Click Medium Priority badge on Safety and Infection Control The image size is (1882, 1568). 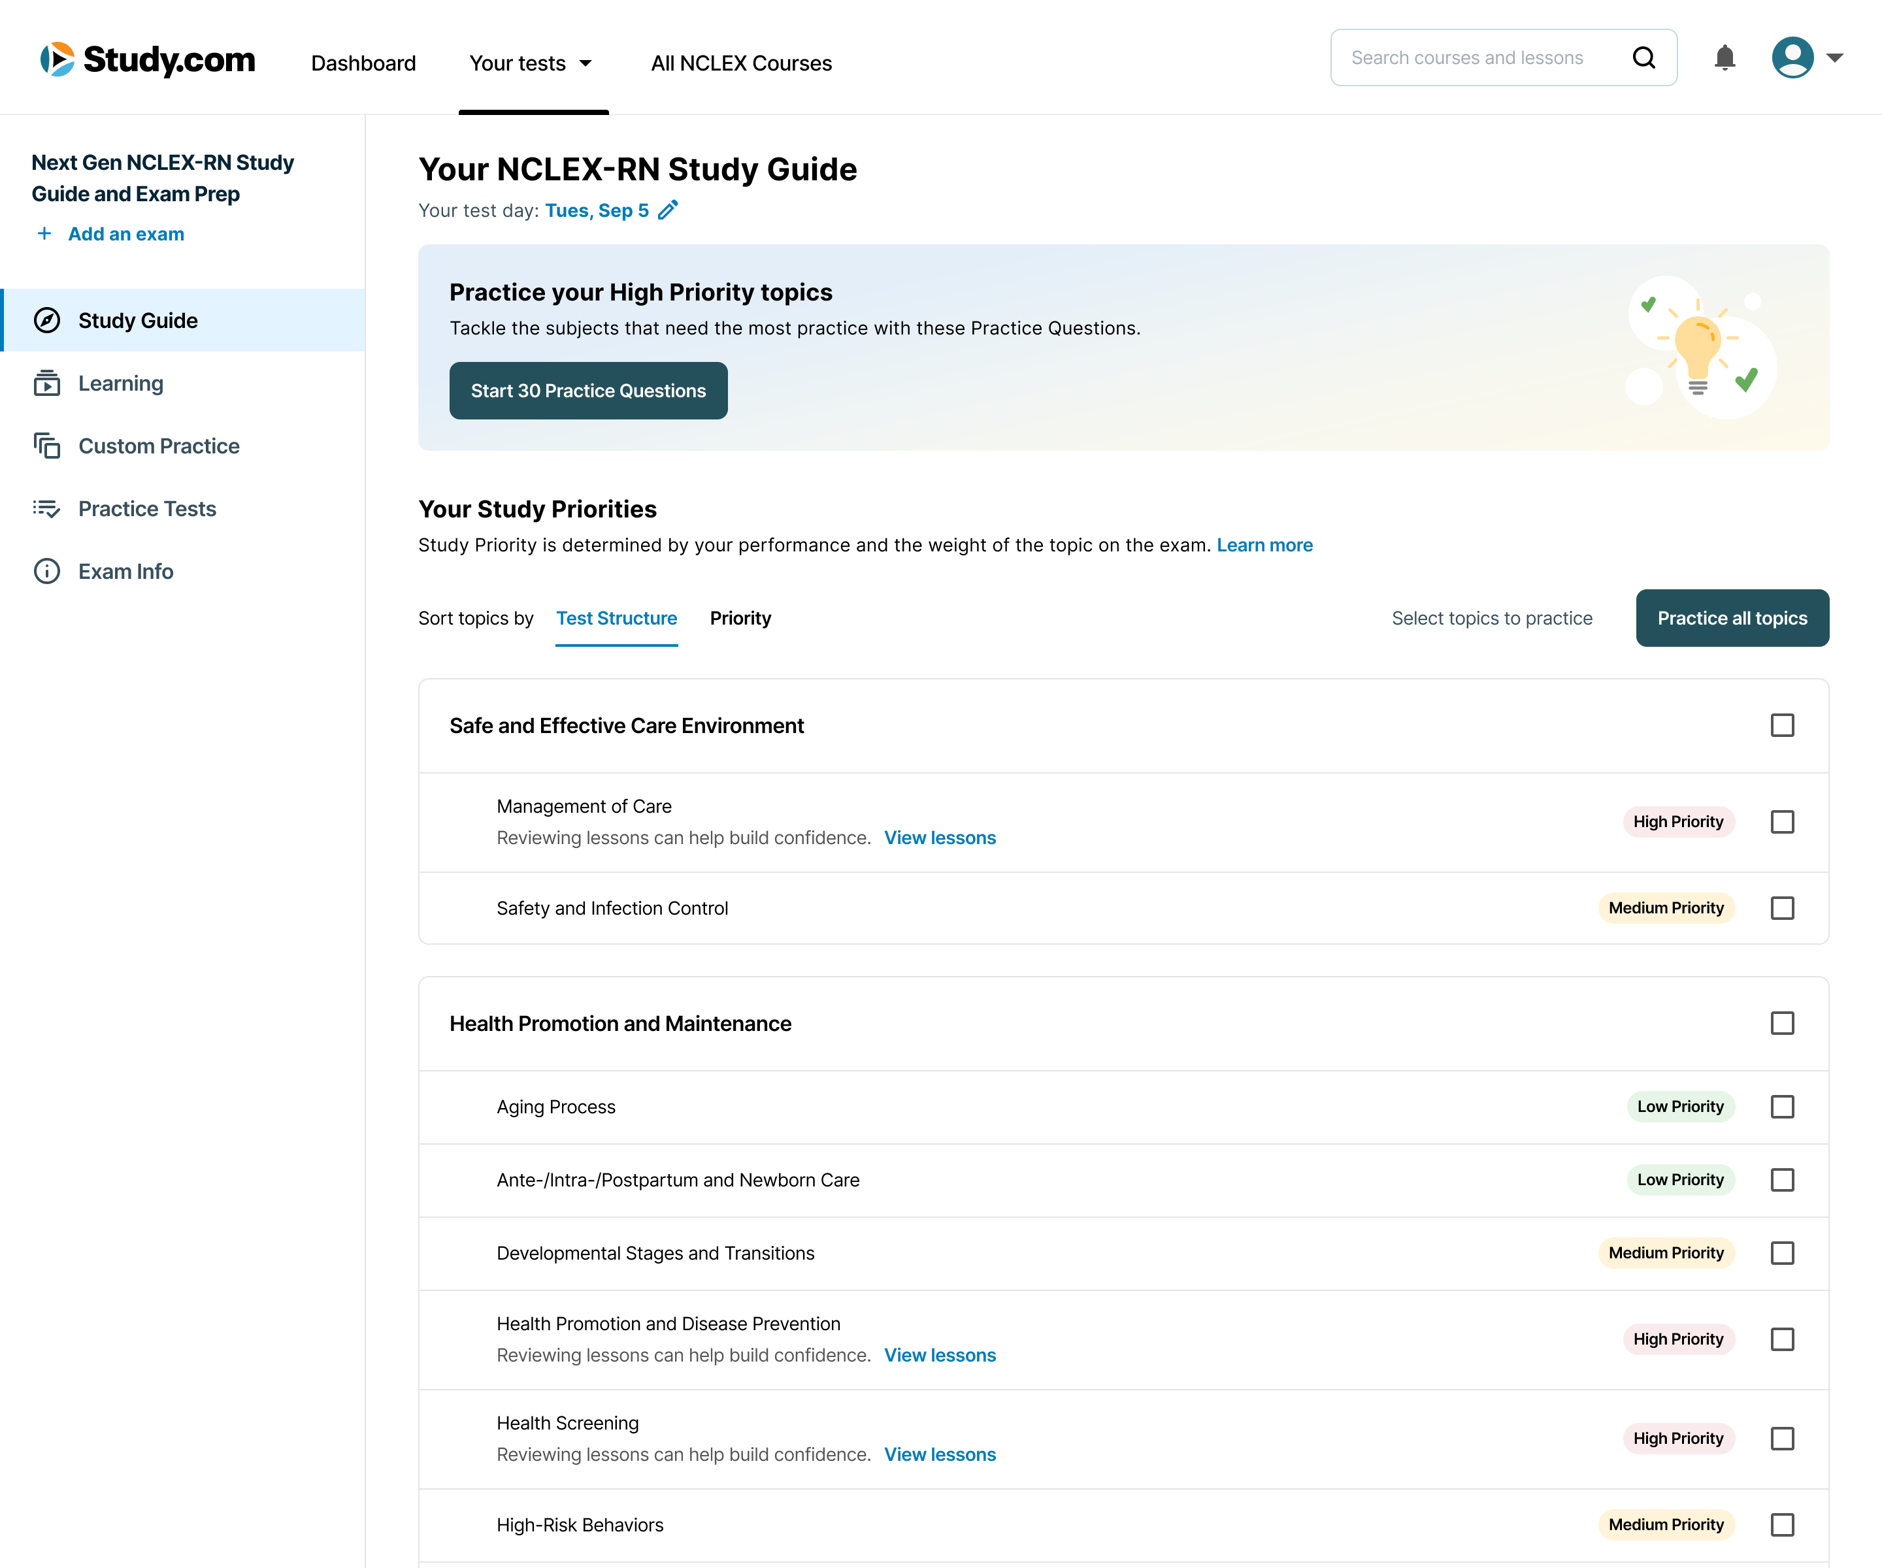pos(1666,907)
